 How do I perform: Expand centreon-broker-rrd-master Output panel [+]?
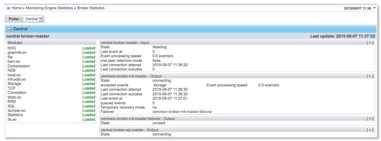[370, 76]
